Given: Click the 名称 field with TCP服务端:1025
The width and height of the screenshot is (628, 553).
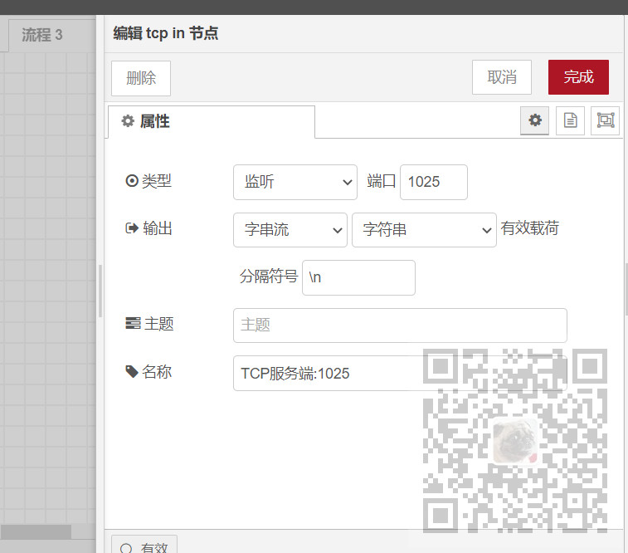Looking at the screenshot, I should click(x=400, y=373).
